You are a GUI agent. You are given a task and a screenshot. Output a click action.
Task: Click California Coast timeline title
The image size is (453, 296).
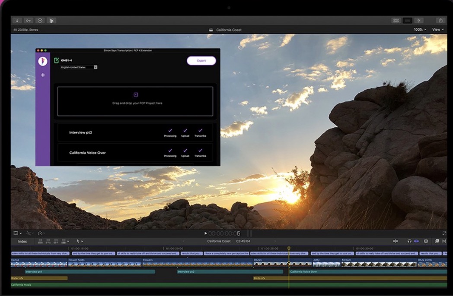[219, 241]
